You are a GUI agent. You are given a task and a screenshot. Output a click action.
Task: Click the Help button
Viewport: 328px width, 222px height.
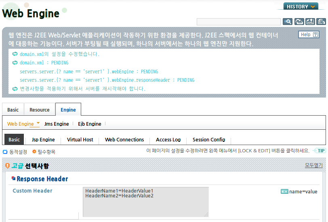[309, 35]
